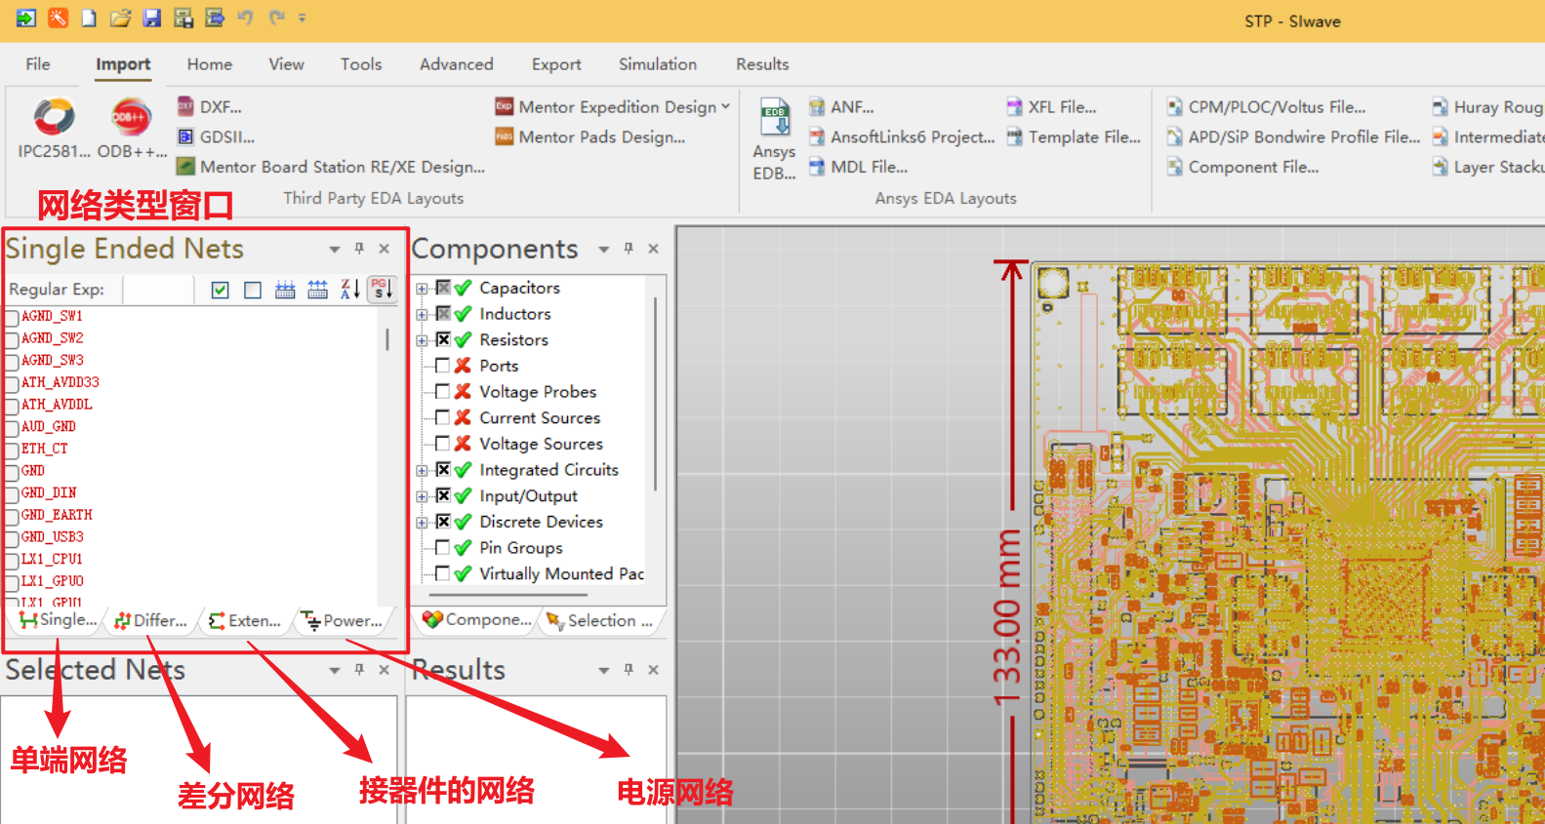The height and width of the screenshot is (824, 1545).
Task: Check the GND_EARTH net checkbox
Action: coord(13,516)
